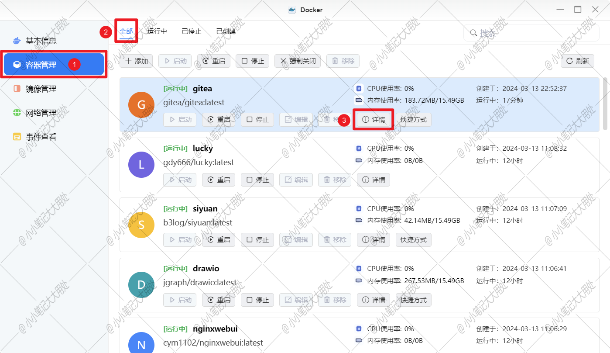Click the gitea container avatar icon
This screenshot has height=353, width=610.
point(141,105)
